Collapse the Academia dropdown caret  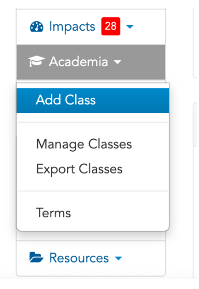[118, 62]
